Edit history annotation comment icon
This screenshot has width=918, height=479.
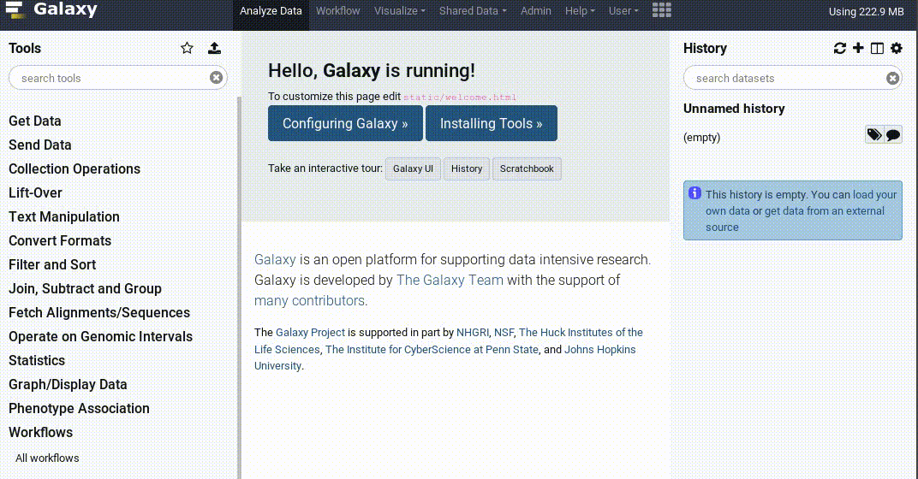click(893, 135)
